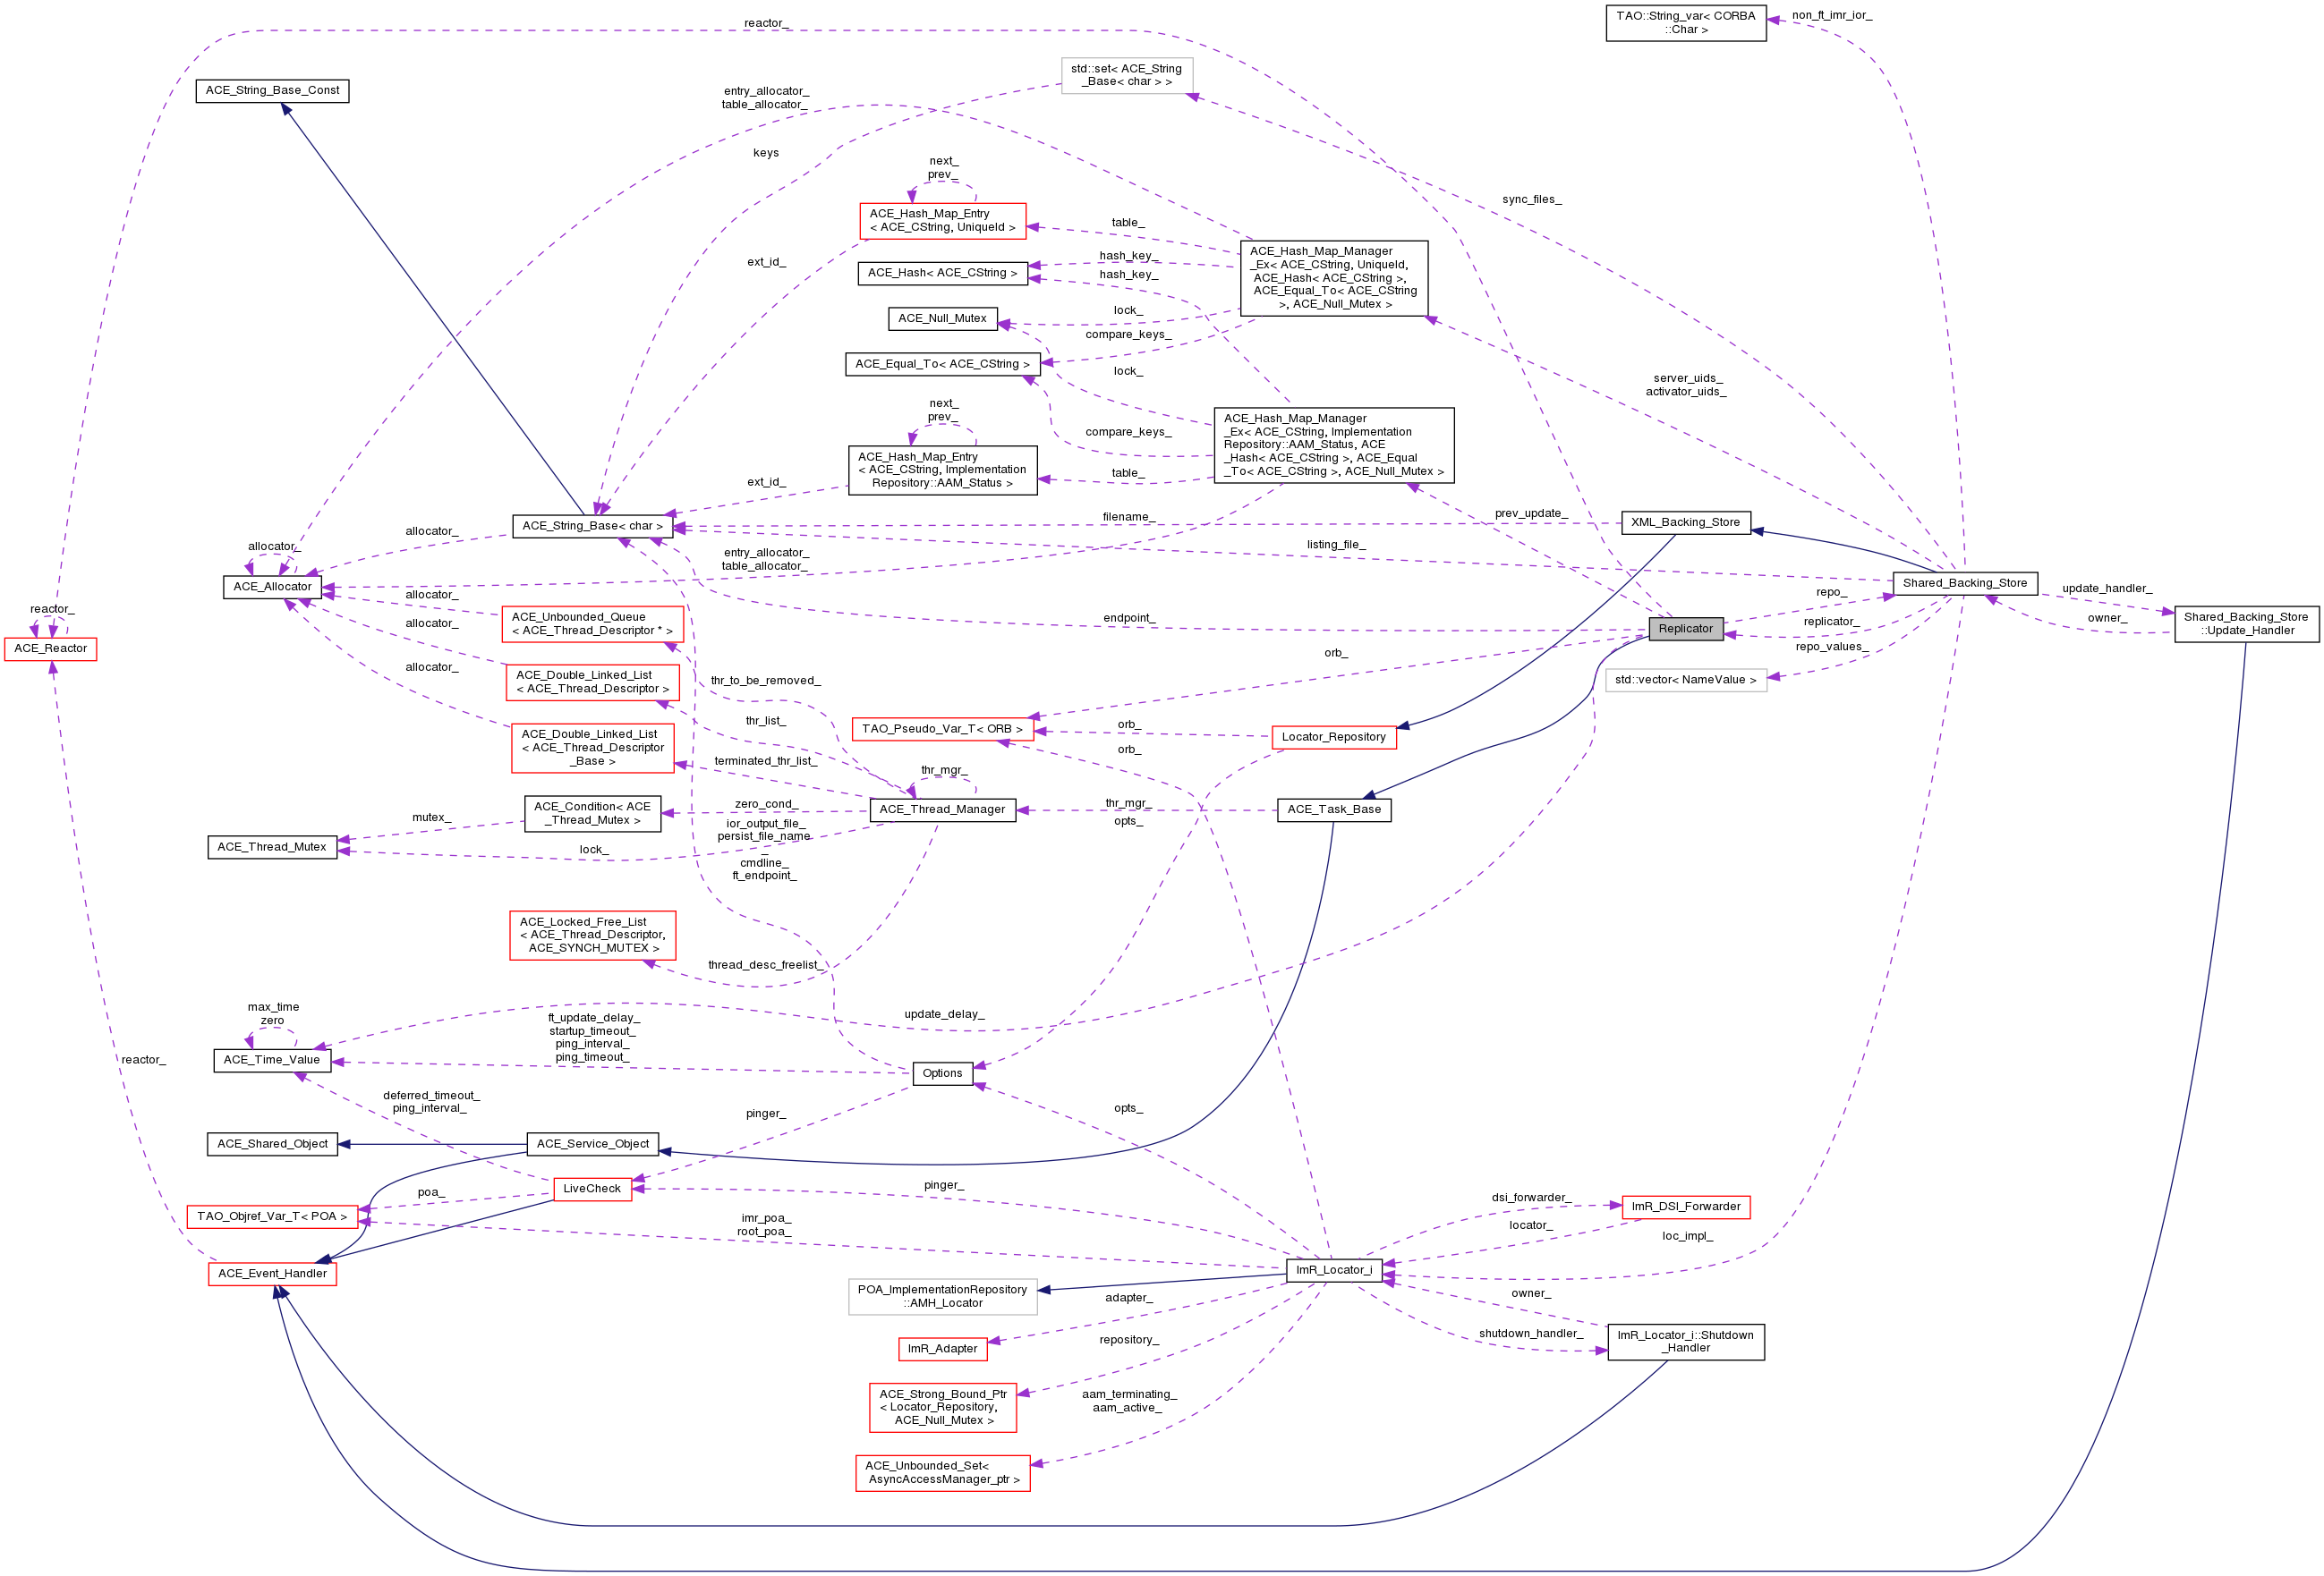Image resolution: width=2324 pixels, height=1576 pixels.
Task: Open the ImR_DSI_Forwarder node
Action: (1686, 1207)
